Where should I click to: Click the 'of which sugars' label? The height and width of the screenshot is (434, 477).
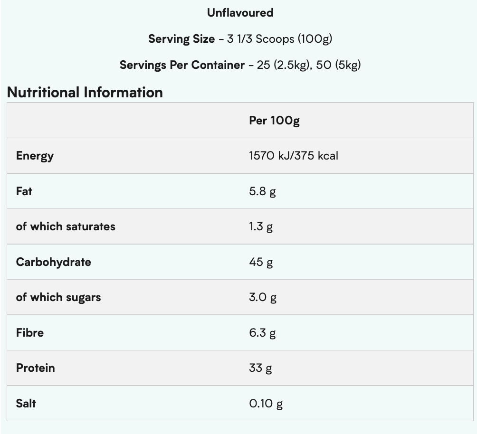(58, 297)
